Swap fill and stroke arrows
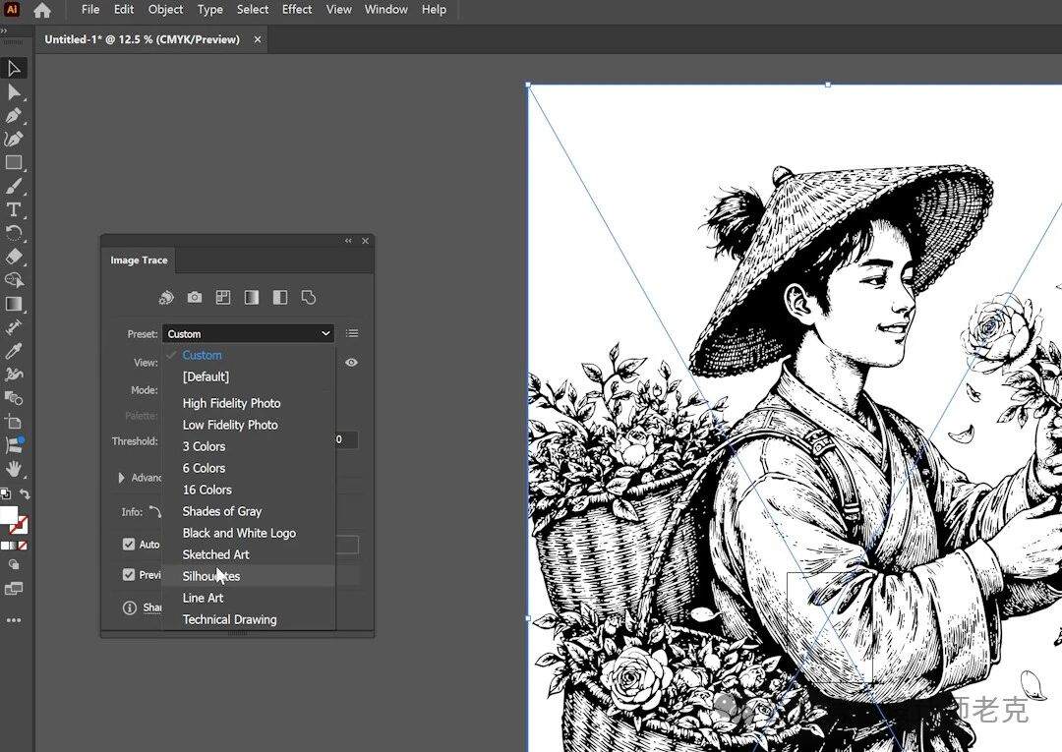Image resolution: width=1062 pixels, height=752 pixels. click(x=25, y=494)
